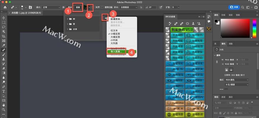Image resolution: width=259 pixels, height=118 pixels.
Task: Open the pattern picker dropdown arrow
Action: pos(89,7)
